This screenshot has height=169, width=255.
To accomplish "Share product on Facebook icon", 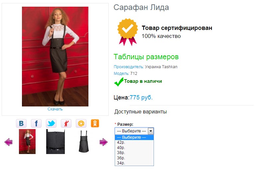I will (x=36, y=123).
